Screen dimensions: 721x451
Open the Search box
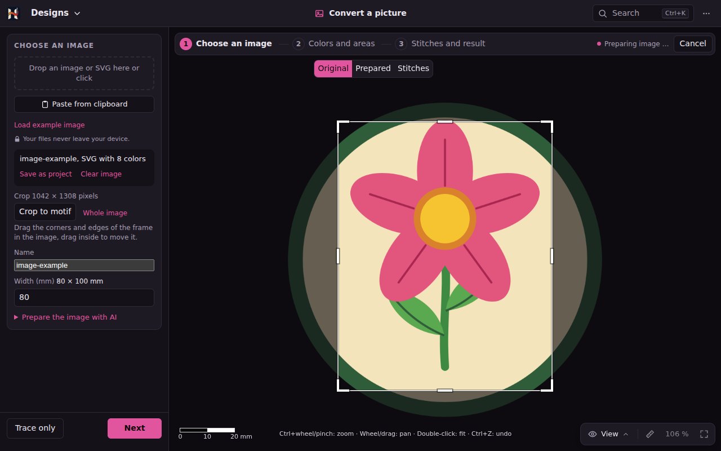click(x=643, y=13)
